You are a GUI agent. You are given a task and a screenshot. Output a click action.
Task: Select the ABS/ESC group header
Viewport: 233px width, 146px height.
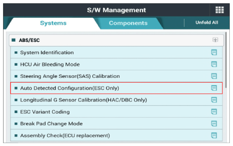(116, 40)
